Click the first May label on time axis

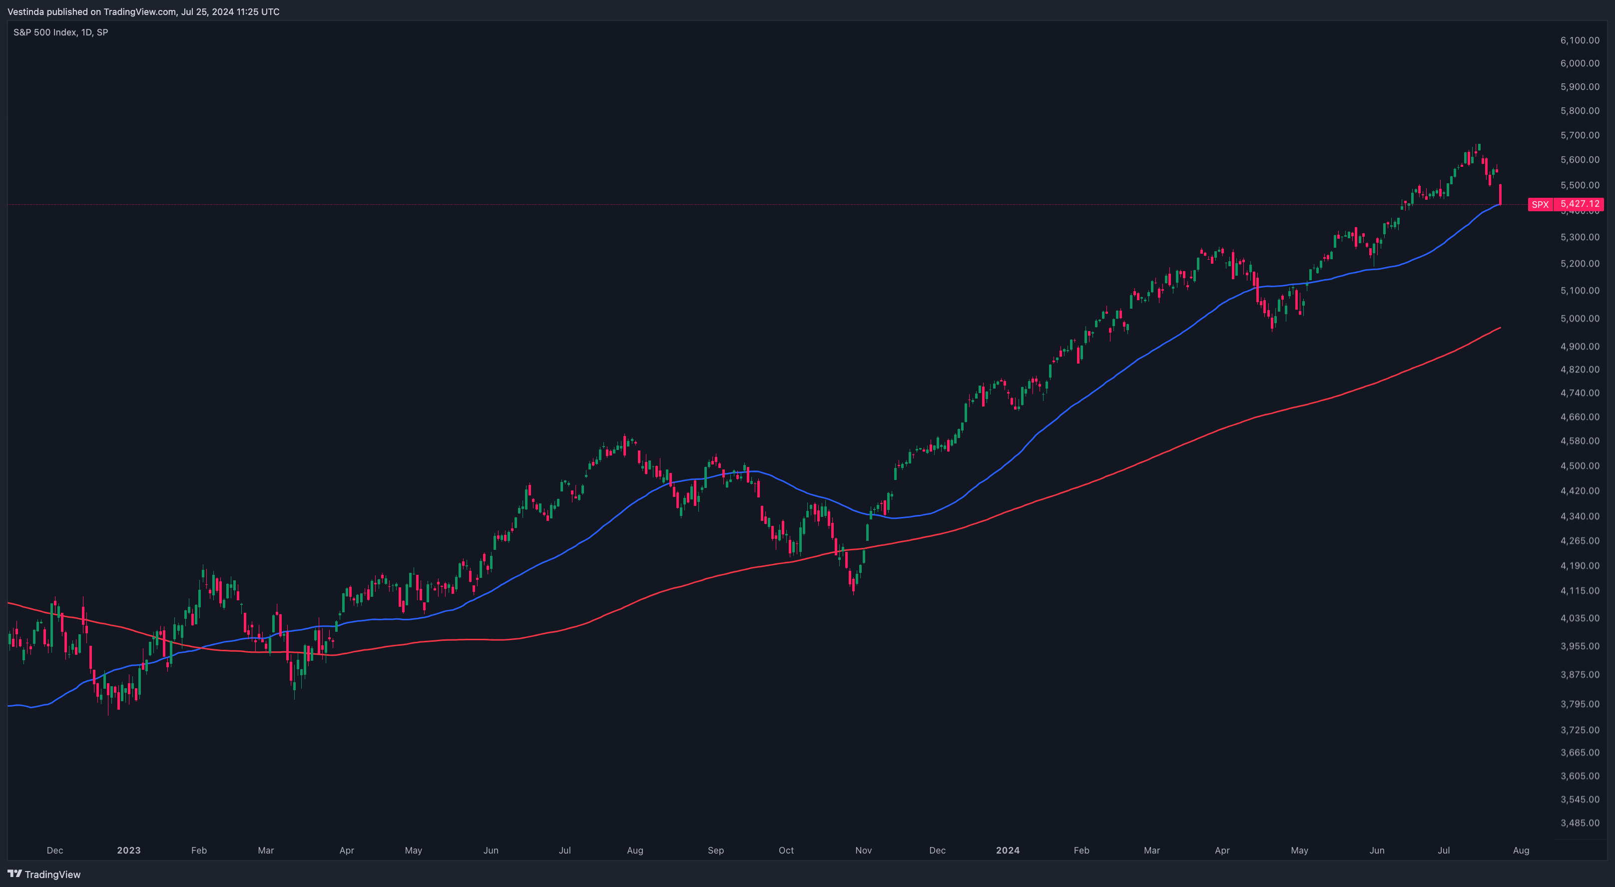coord(413,850)
